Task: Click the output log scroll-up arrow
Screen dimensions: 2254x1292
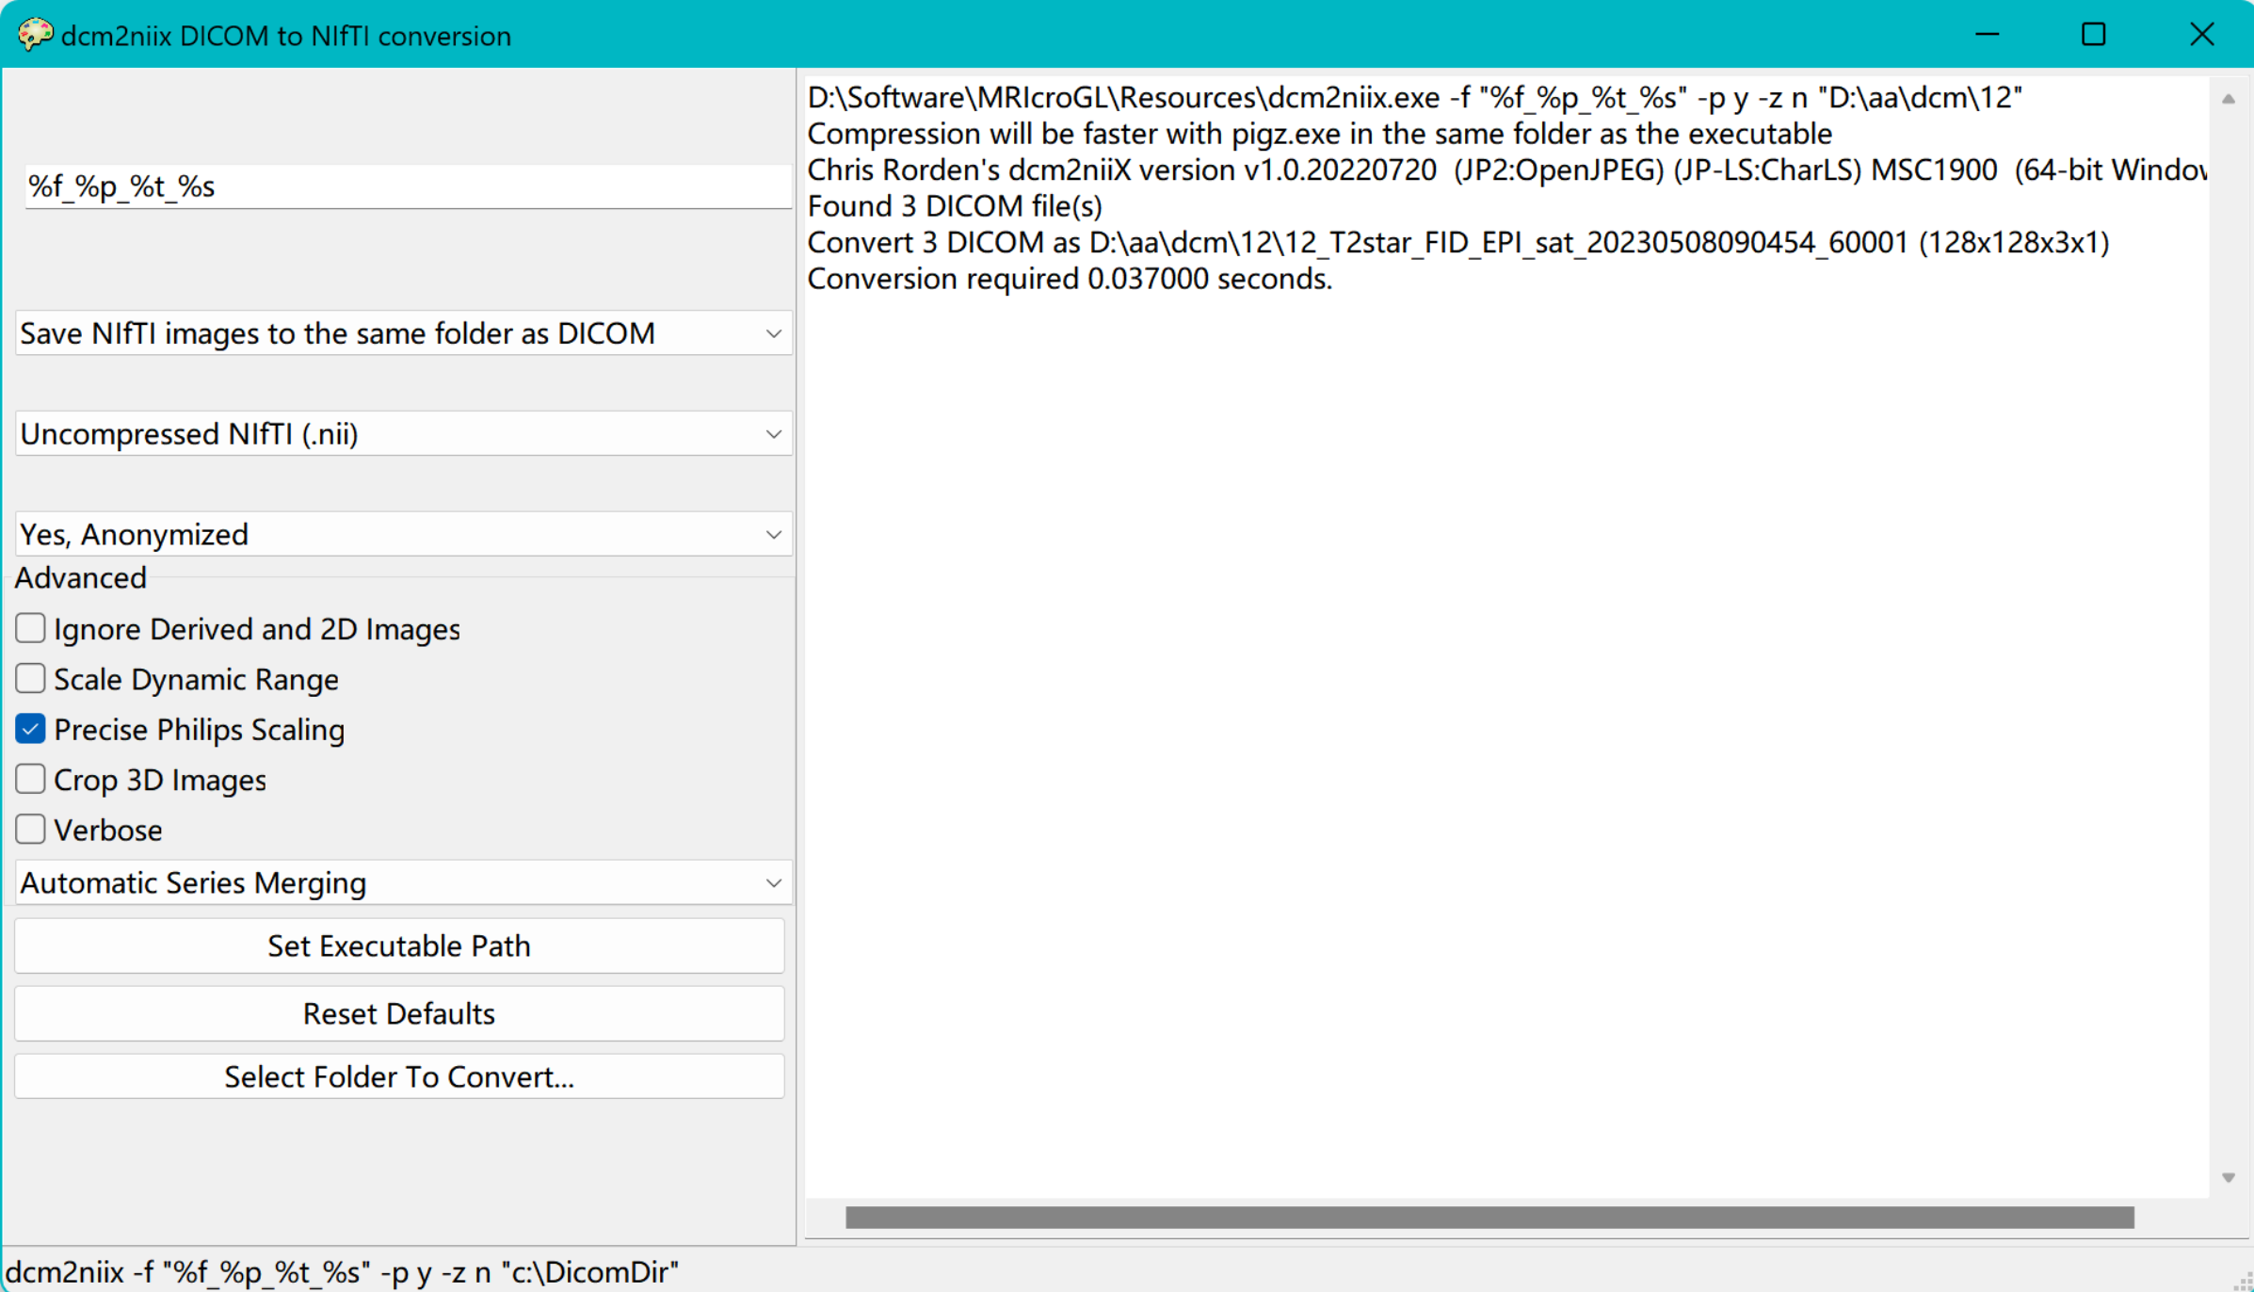Action: point(2228,99)
